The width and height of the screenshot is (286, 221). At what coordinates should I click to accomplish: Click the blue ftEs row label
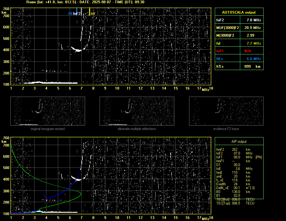coord(220,59)
